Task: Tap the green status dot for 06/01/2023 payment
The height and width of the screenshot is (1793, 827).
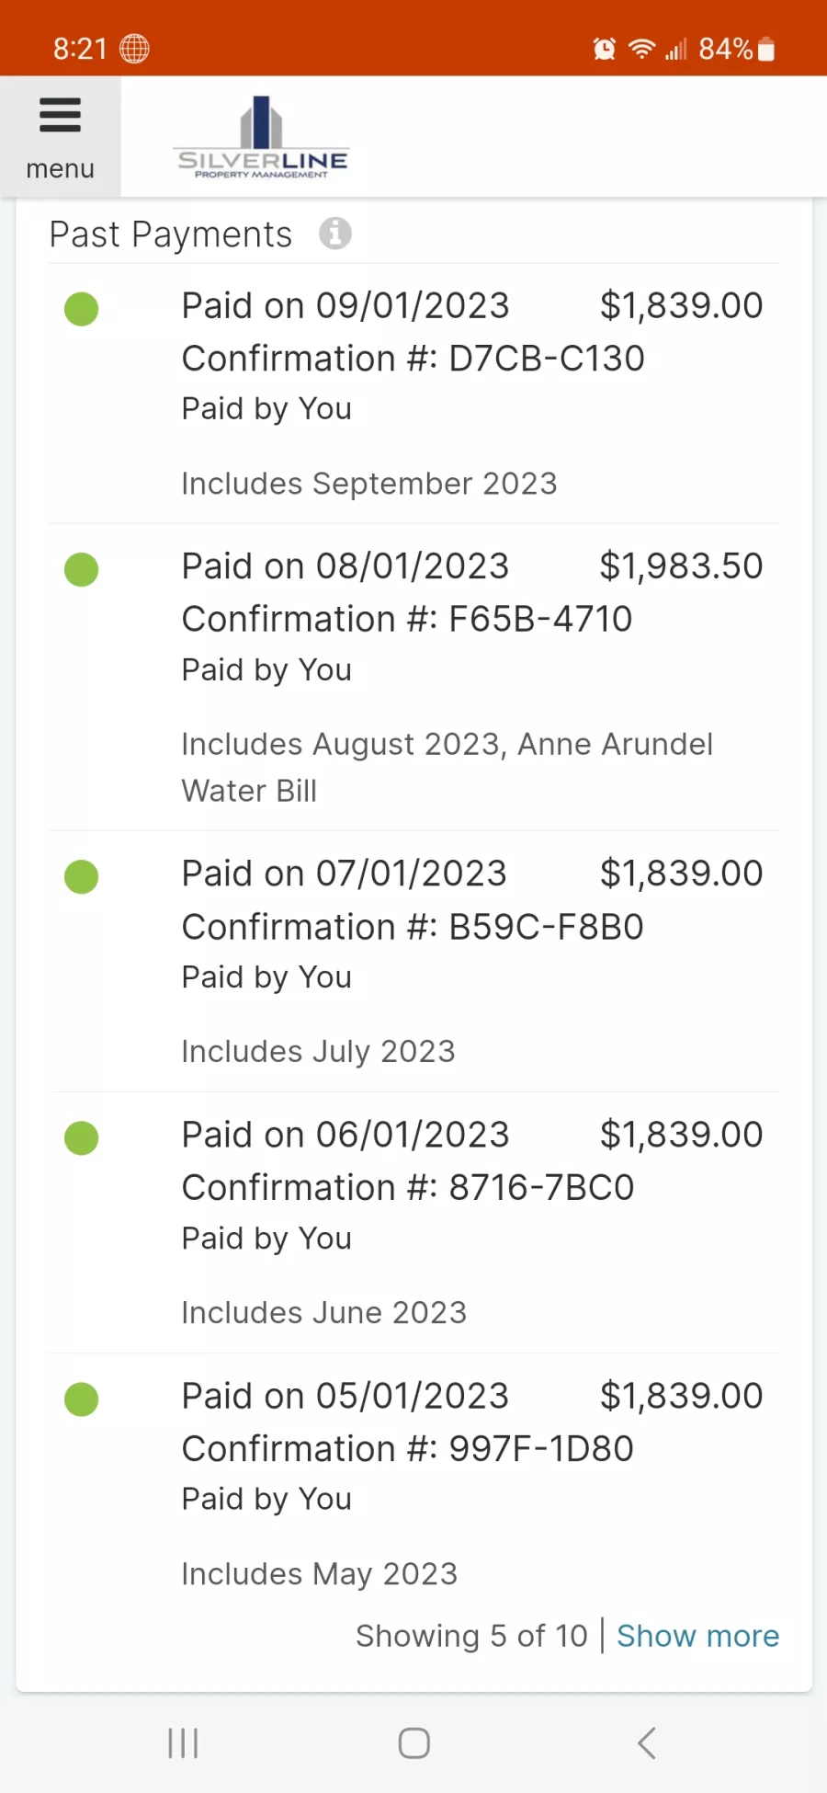Action: tap(81, 1137)
